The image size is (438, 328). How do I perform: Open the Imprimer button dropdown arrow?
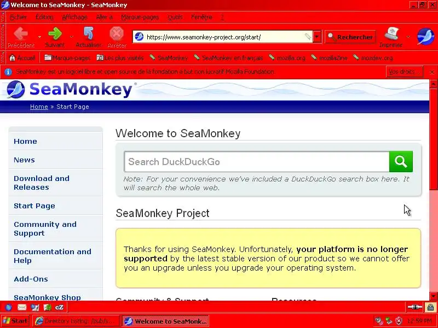click(408, 37)
